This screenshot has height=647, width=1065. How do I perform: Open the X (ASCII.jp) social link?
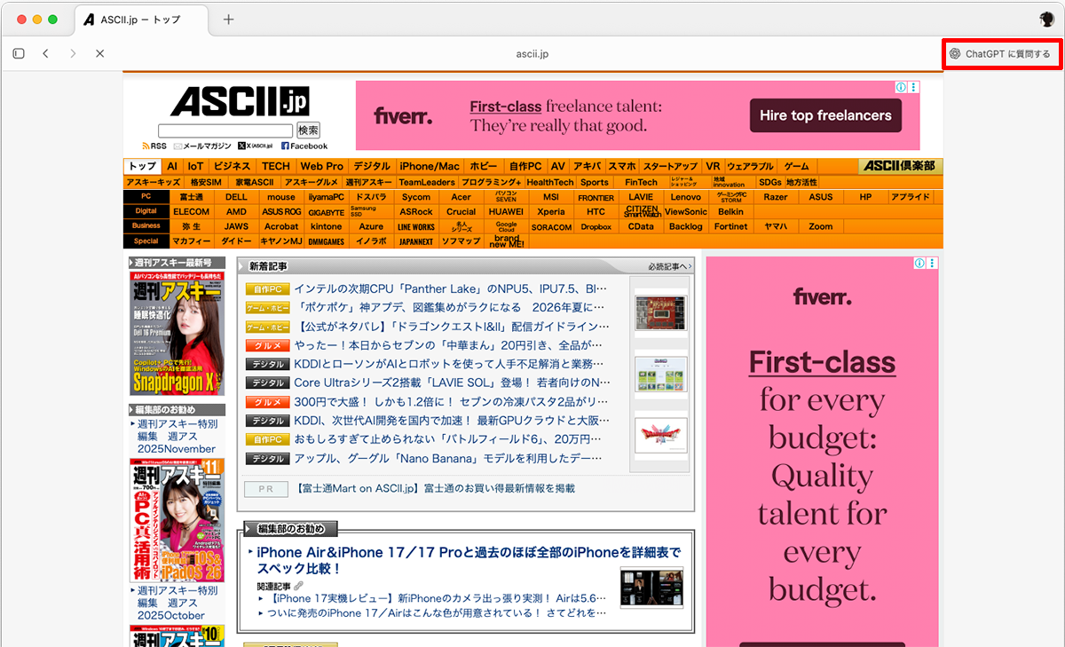(256, 146)
